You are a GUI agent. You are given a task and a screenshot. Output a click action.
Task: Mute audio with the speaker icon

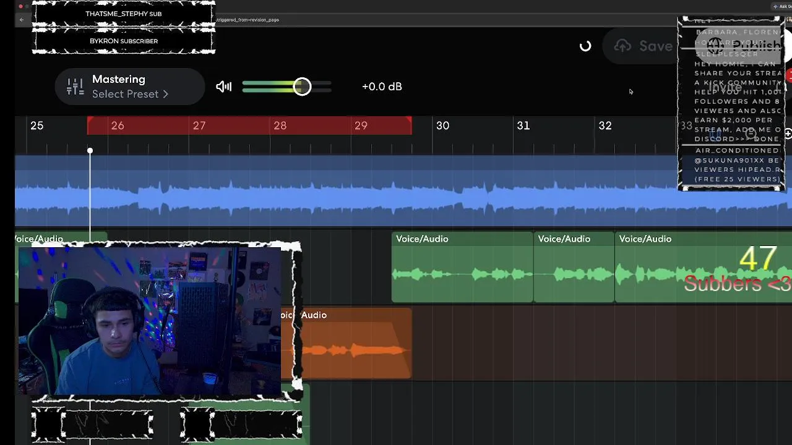tap(223, 87)
